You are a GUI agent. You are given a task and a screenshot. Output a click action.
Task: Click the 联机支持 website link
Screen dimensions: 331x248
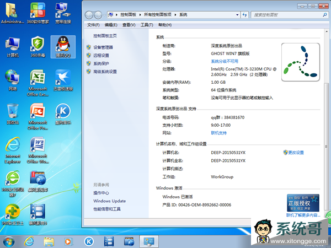coord(218,133)
